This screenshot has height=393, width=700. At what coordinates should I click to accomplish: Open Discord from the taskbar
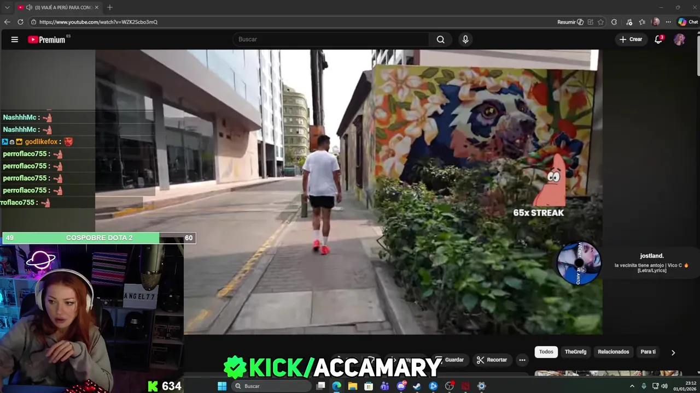coord(401,386)
